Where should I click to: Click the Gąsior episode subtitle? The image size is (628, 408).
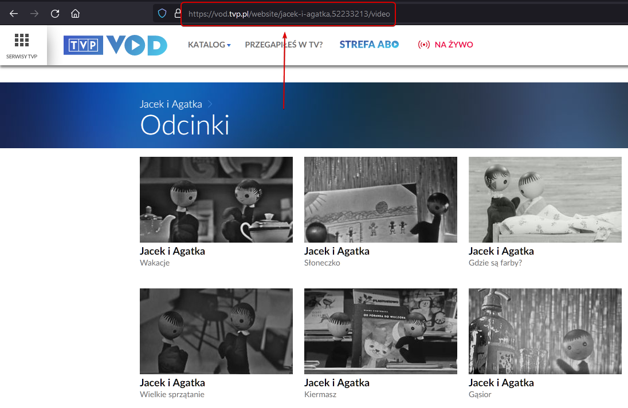[480, 395]
